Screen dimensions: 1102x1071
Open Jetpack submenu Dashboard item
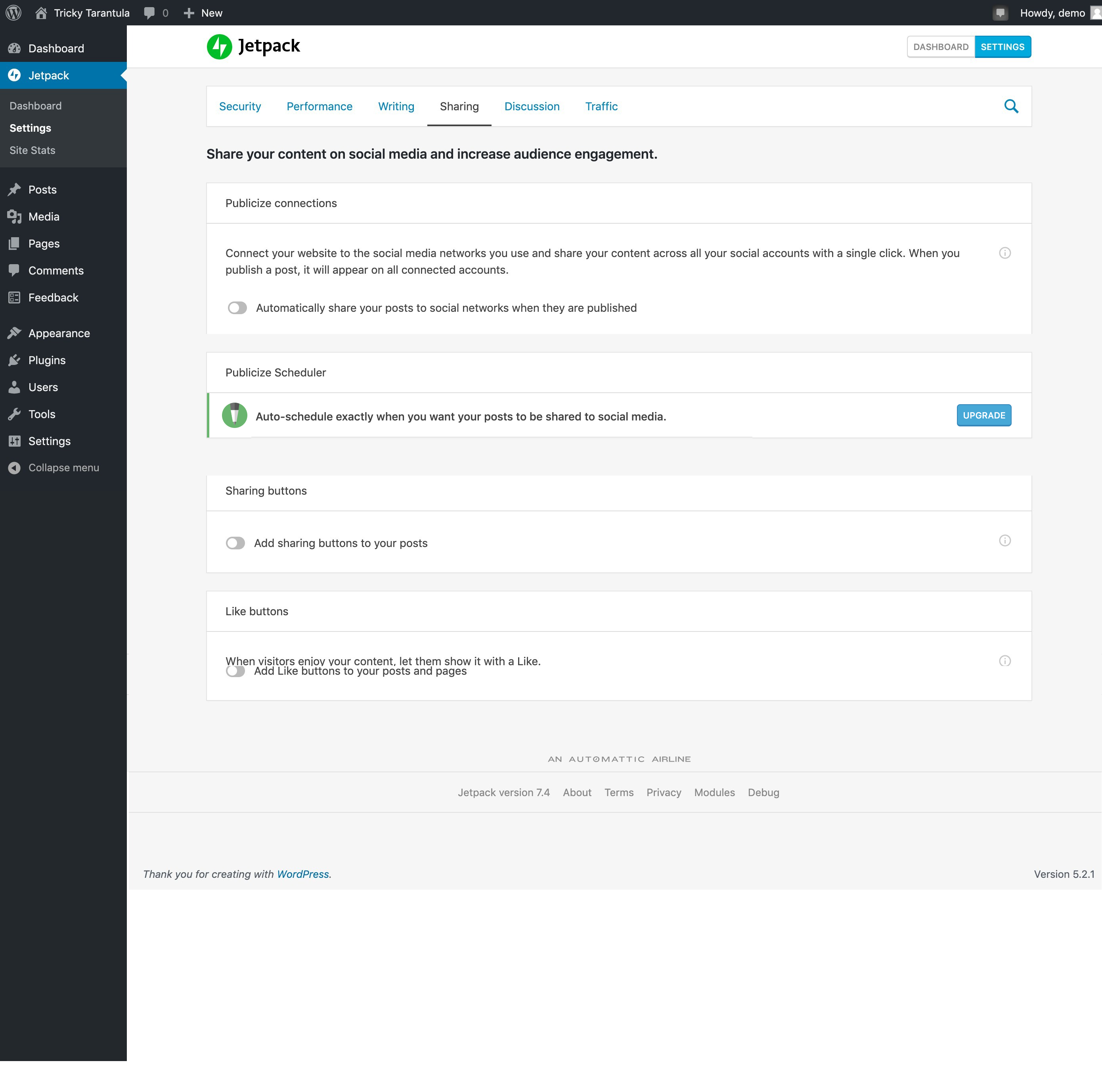click(35, 106)
